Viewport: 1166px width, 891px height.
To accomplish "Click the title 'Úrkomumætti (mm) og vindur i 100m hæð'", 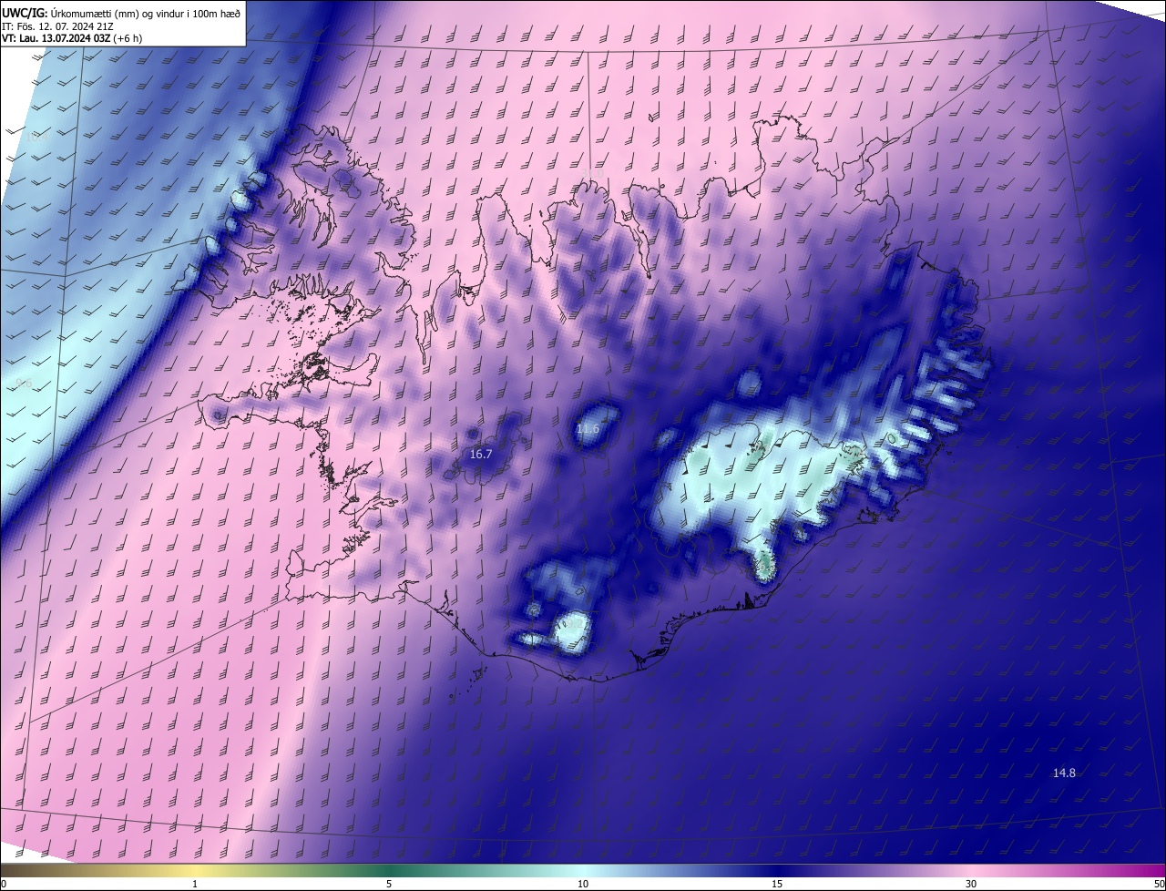I will pyautogui.click(x=145, y=13).
